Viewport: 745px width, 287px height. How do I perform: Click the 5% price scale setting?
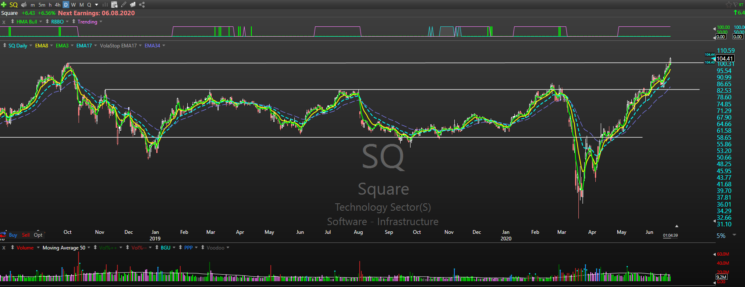(x=721, y=236)
